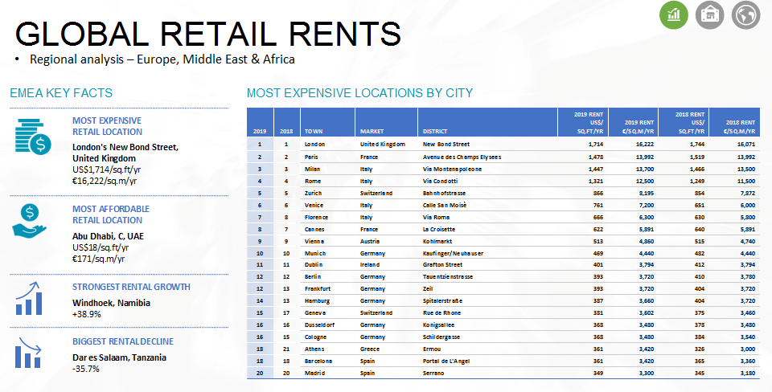Click the gray storefront sign icon

[710, 15]
